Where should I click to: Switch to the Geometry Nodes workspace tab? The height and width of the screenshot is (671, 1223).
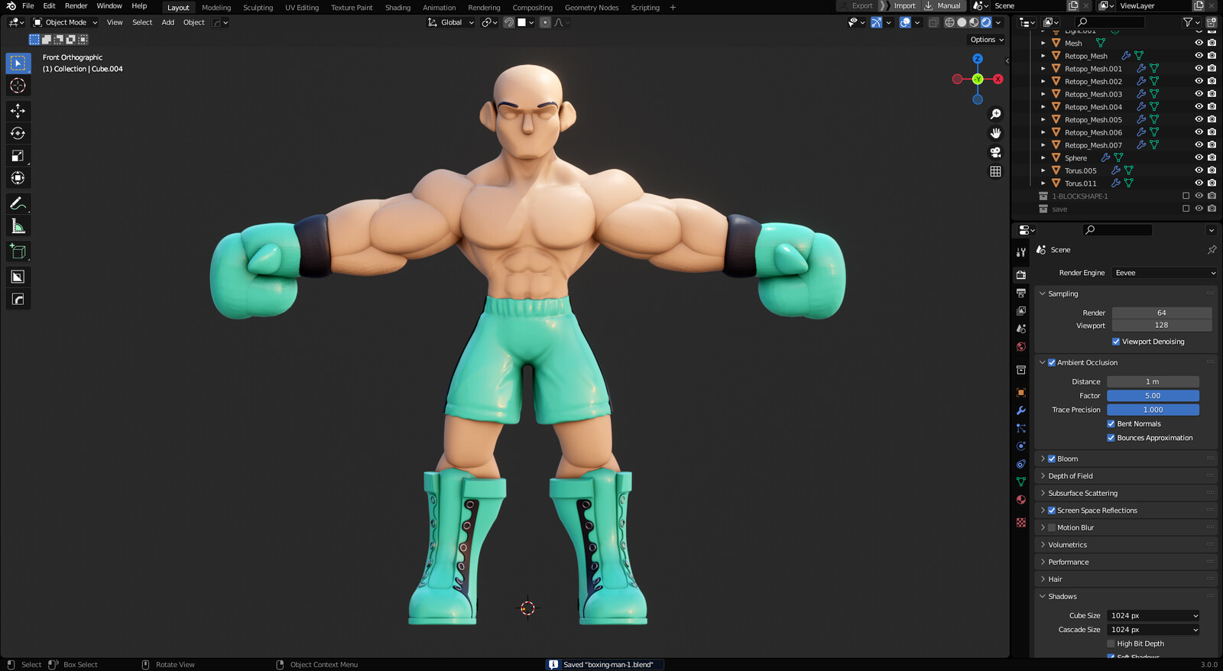[x=592, y=8]
